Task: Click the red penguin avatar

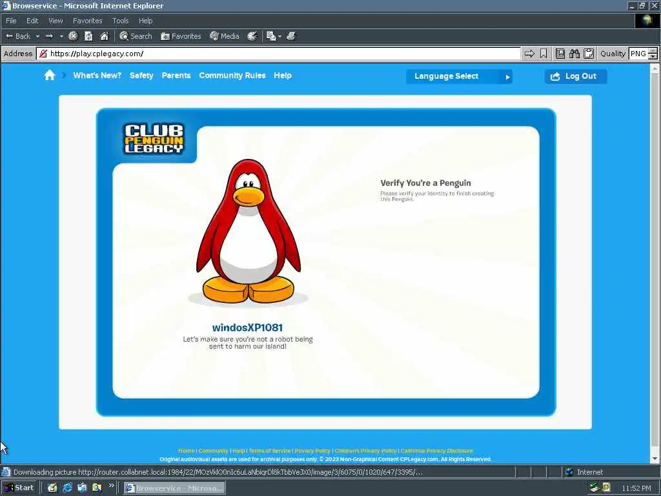Action: coord(249,232)
